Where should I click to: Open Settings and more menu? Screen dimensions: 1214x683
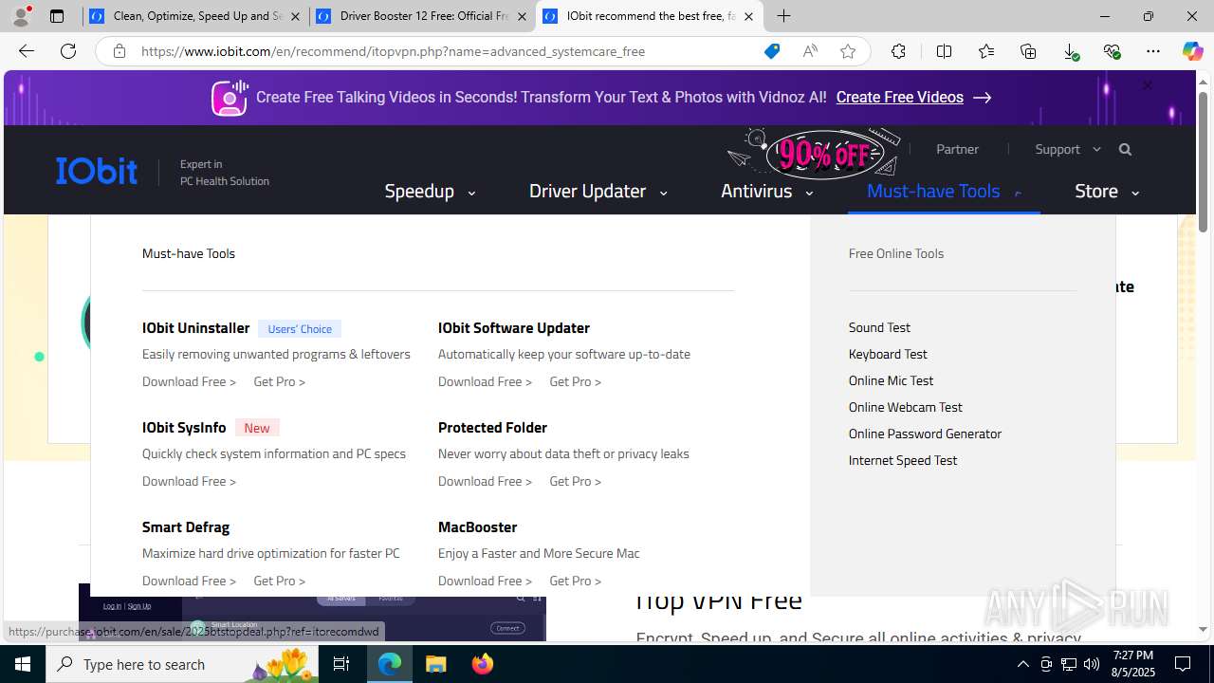click(x=1153, y=51)
